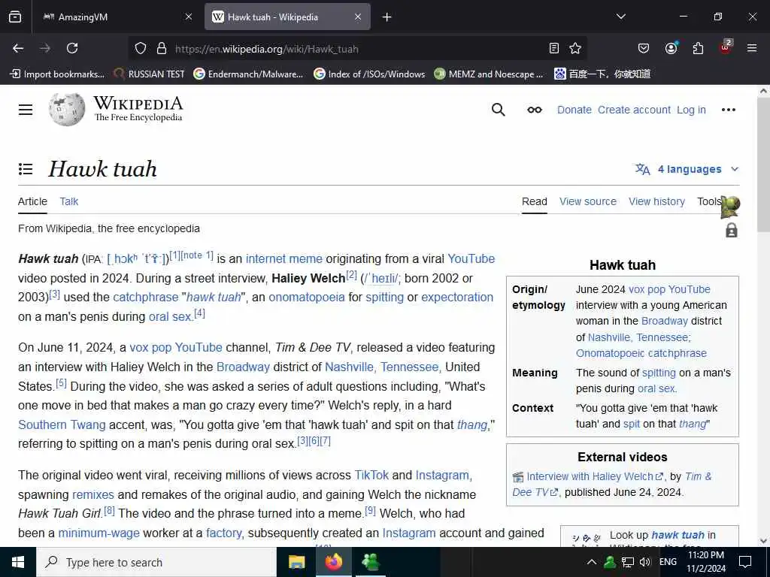The height and width of the screenshot is (577, 770).
Task: Click the network icon in the system tray
Action: 628,562
